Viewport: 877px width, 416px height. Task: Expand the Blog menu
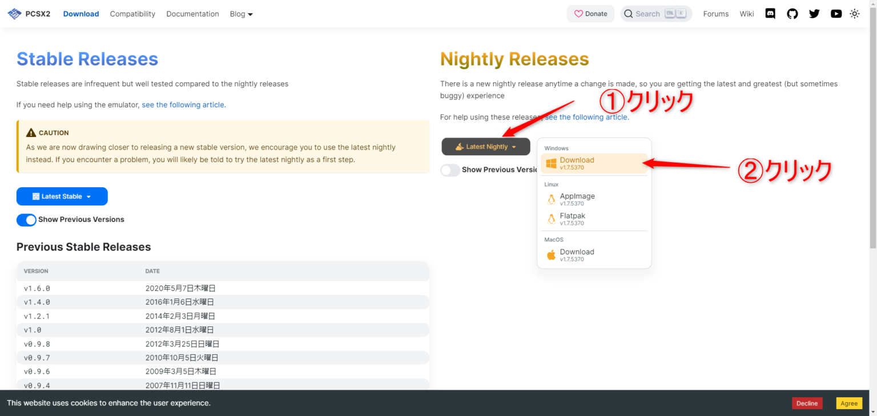click(241, 14)
